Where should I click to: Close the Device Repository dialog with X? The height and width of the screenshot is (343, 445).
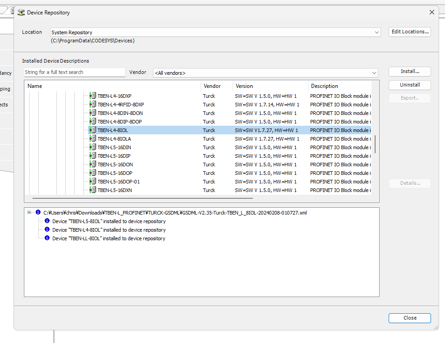pyautogui.click(x=432, y=12)
